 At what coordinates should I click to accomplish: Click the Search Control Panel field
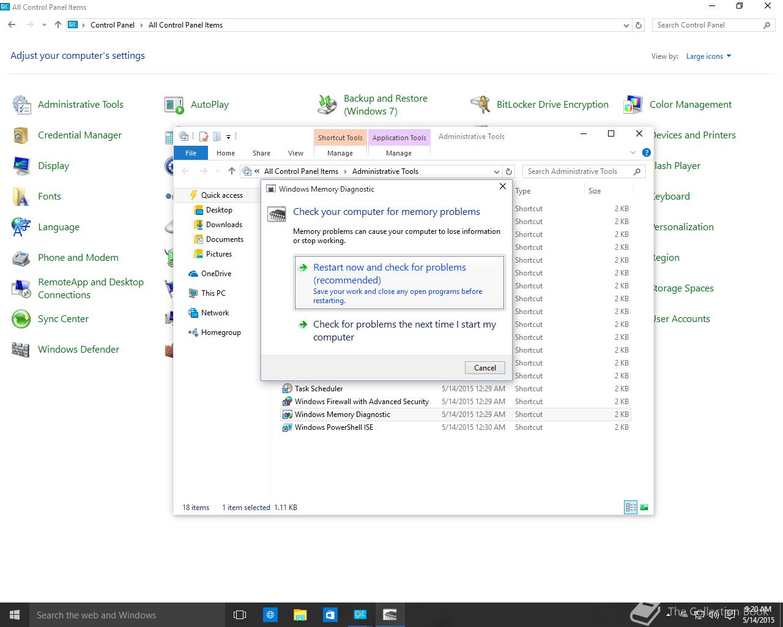pos(713,25)
